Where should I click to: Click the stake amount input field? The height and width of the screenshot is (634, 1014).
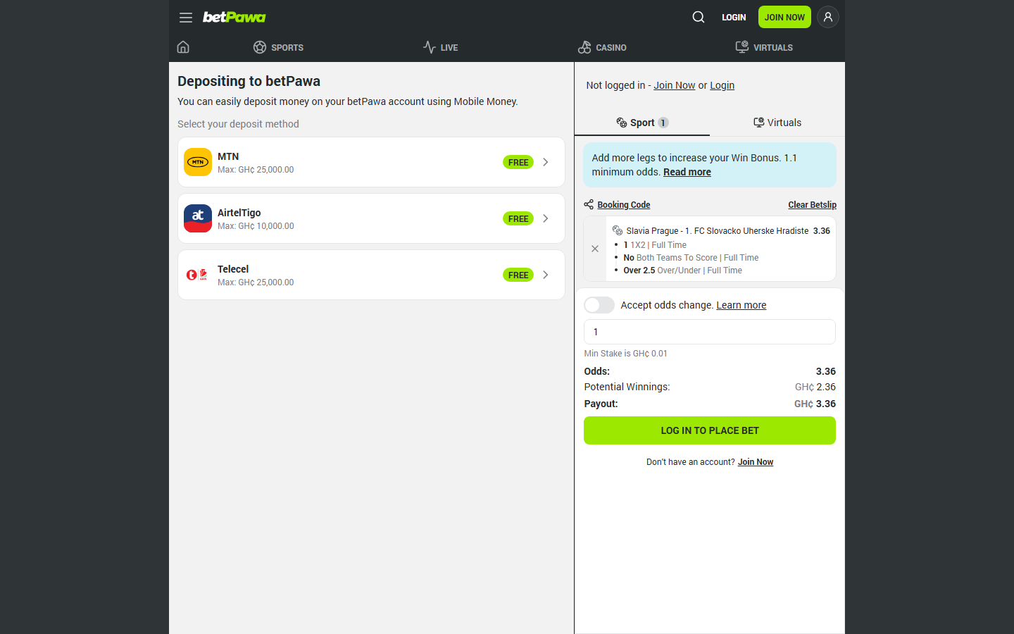coord(710,332)
